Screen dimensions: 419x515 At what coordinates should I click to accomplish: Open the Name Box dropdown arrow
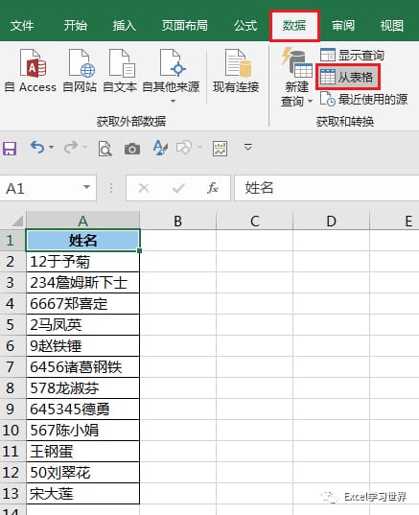pos(86,187)
